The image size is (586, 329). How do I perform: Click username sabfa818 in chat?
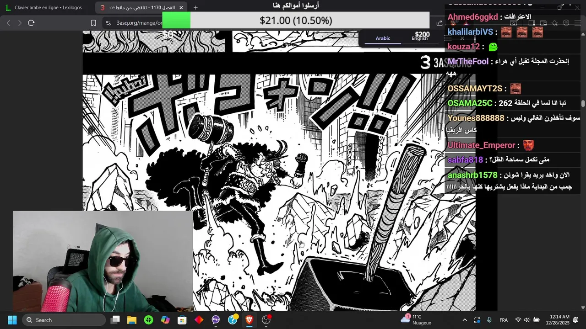[465, 160]
